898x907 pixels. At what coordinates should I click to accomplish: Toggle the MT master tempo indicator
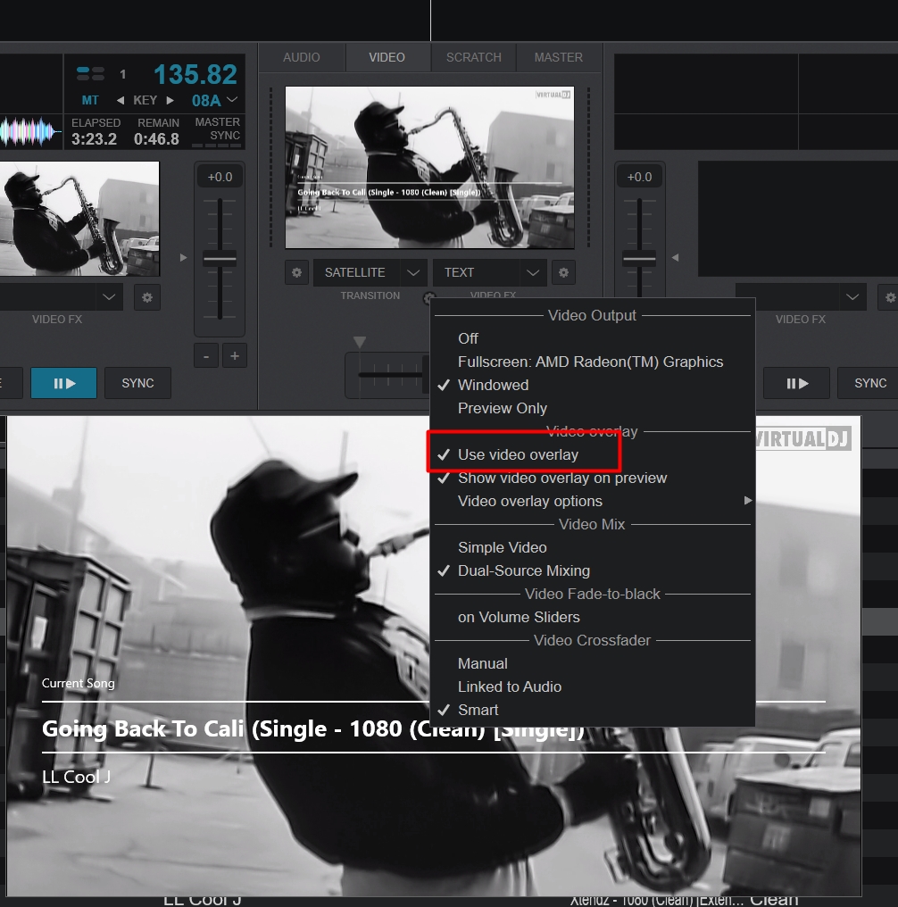(x=90, y=100)
